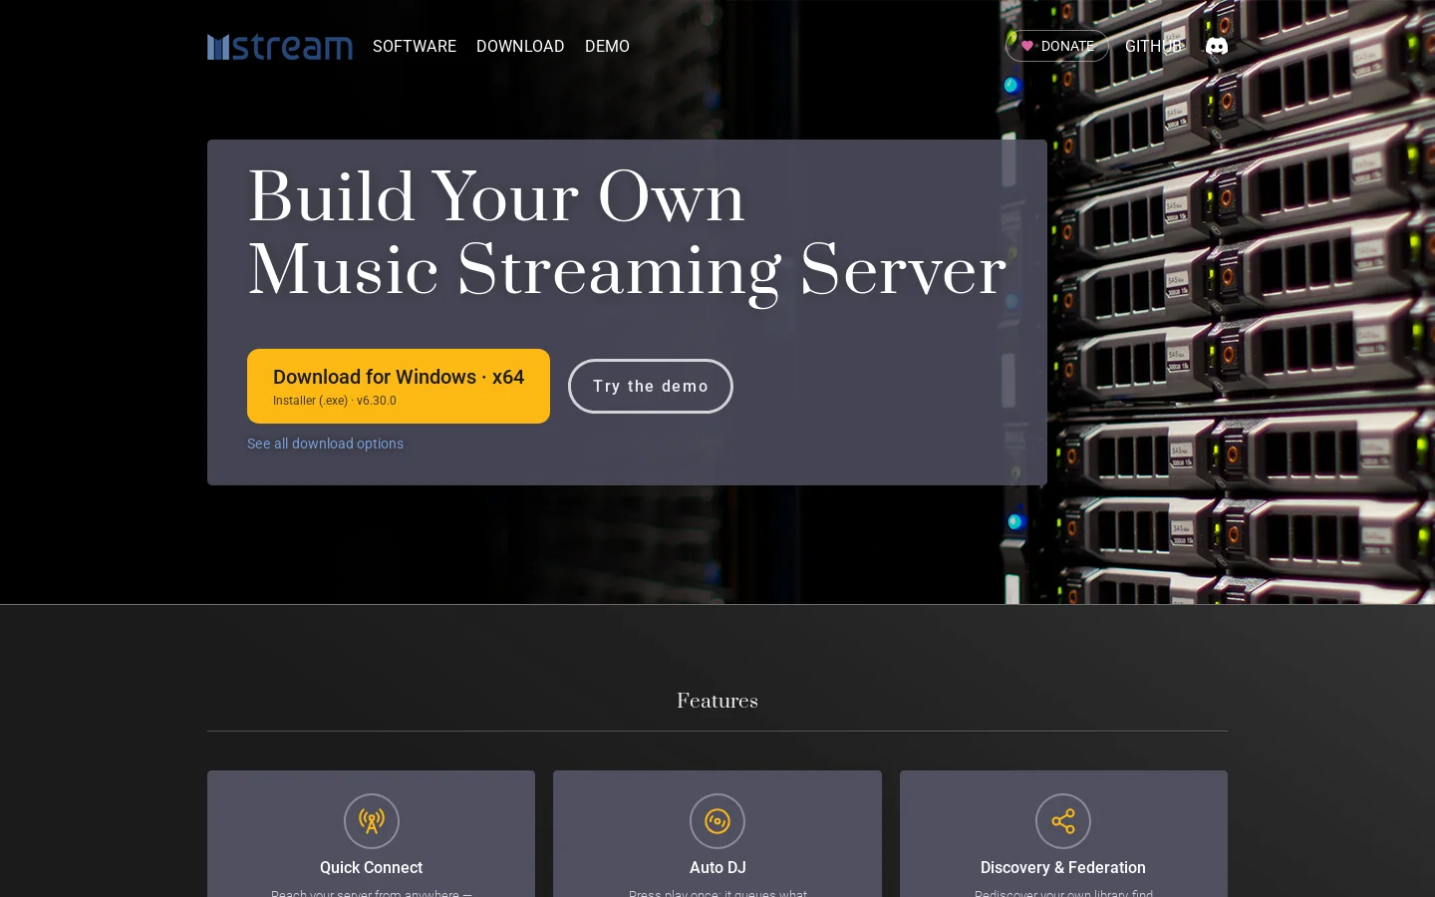Viewport: 1435px width, 897px height.
Task: Click the DONATE button
Action: (1057, 46)
